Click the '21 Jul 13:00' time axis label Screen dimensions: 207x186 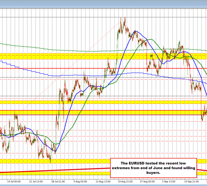[x=36, y=182]
